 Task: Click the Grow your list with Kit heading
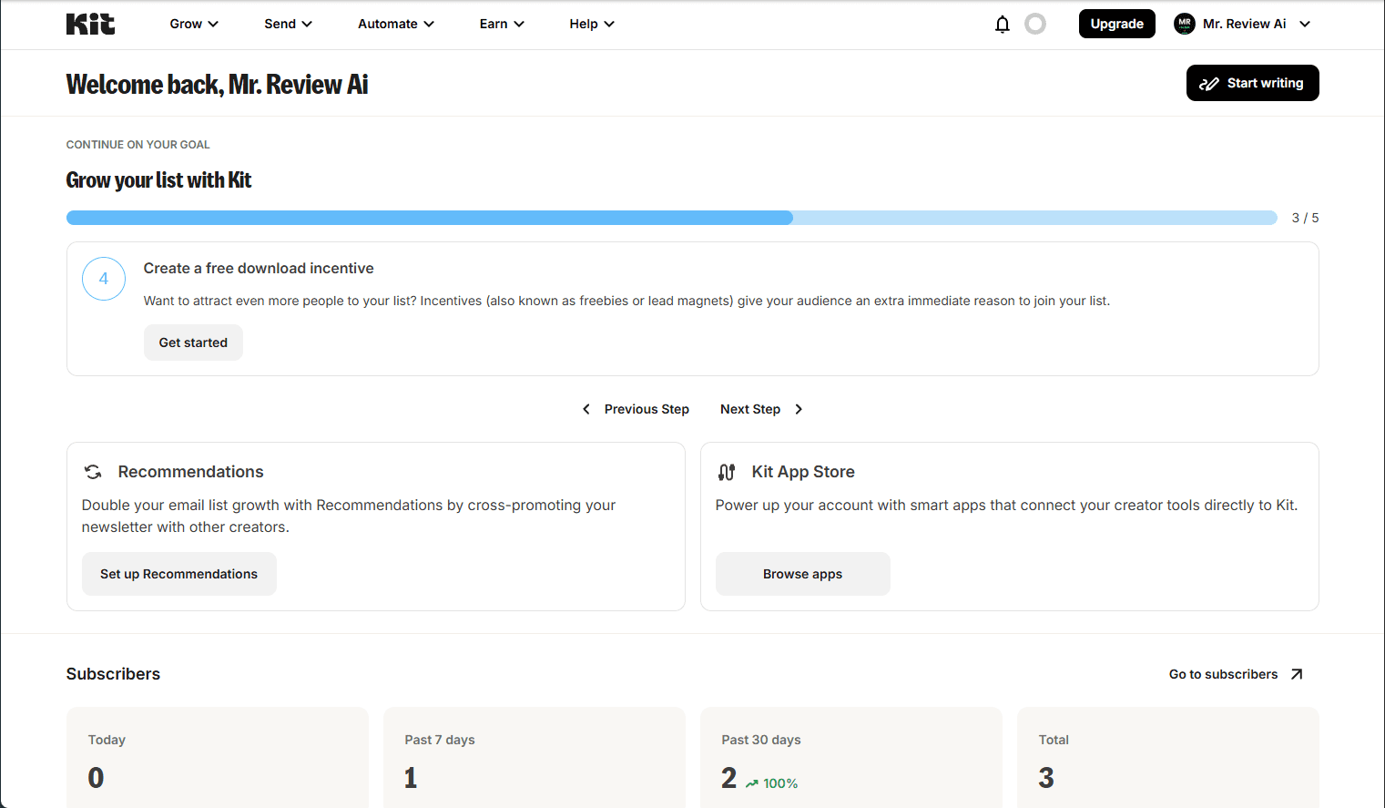click(x=158, y=180)
